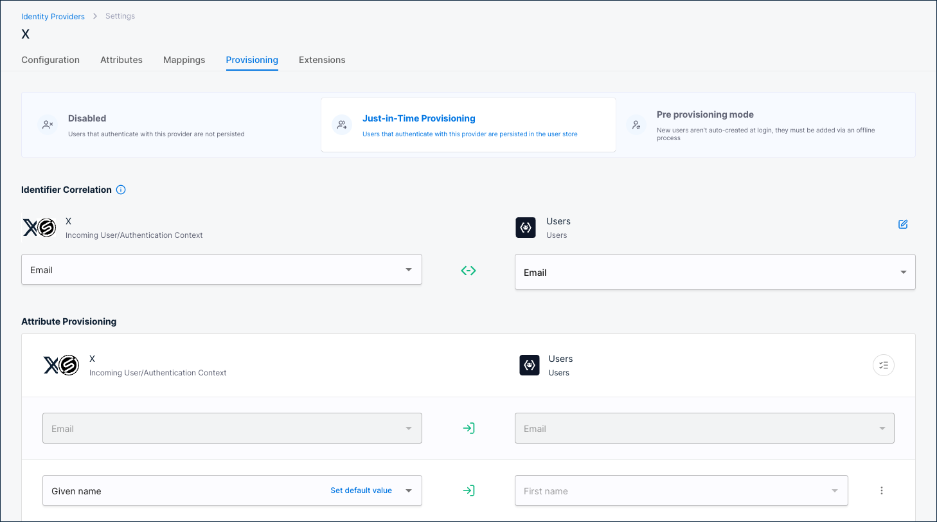Screen dimensions: 937x522
Task: Click the X provider logo in Identifier Correlation
Action: (x=39, y=228)
